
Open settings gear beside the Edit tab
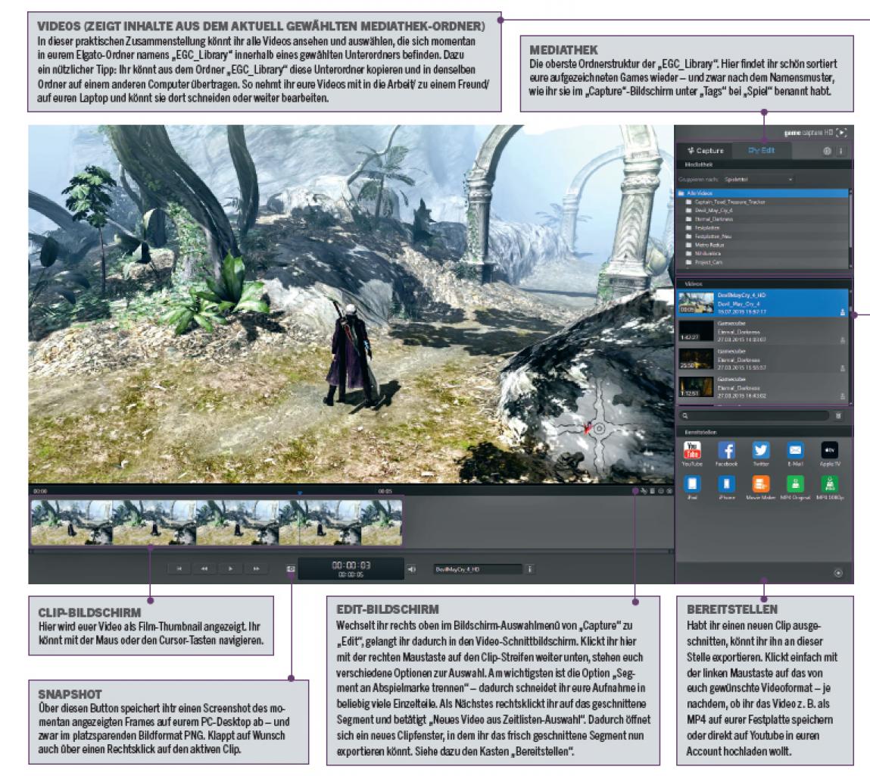click(827, 151)
